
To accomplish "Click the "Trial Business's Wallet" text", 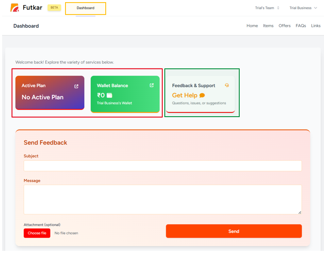I will tap(114, 103).
